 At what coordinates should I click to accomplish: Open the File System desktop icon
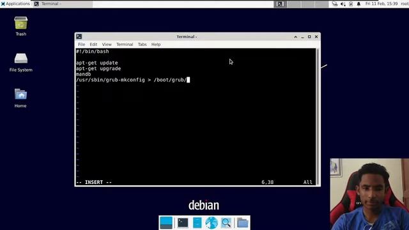click(x=20, y=63)
